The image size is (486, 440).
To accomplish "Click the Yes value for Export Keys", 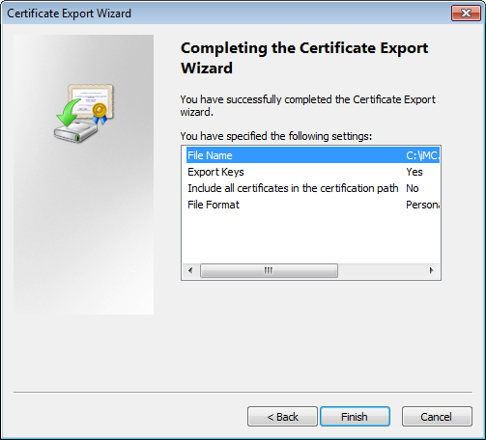I will coord(415,172).
